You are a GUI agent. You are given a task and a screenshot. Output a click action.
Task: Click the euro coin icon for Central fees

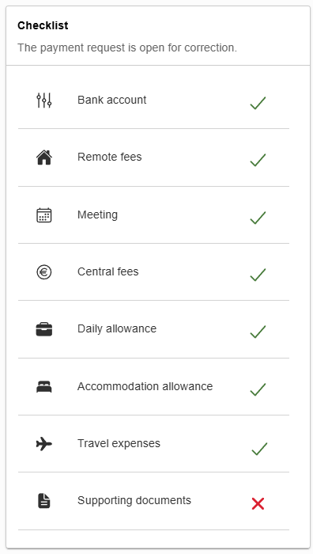44,272
